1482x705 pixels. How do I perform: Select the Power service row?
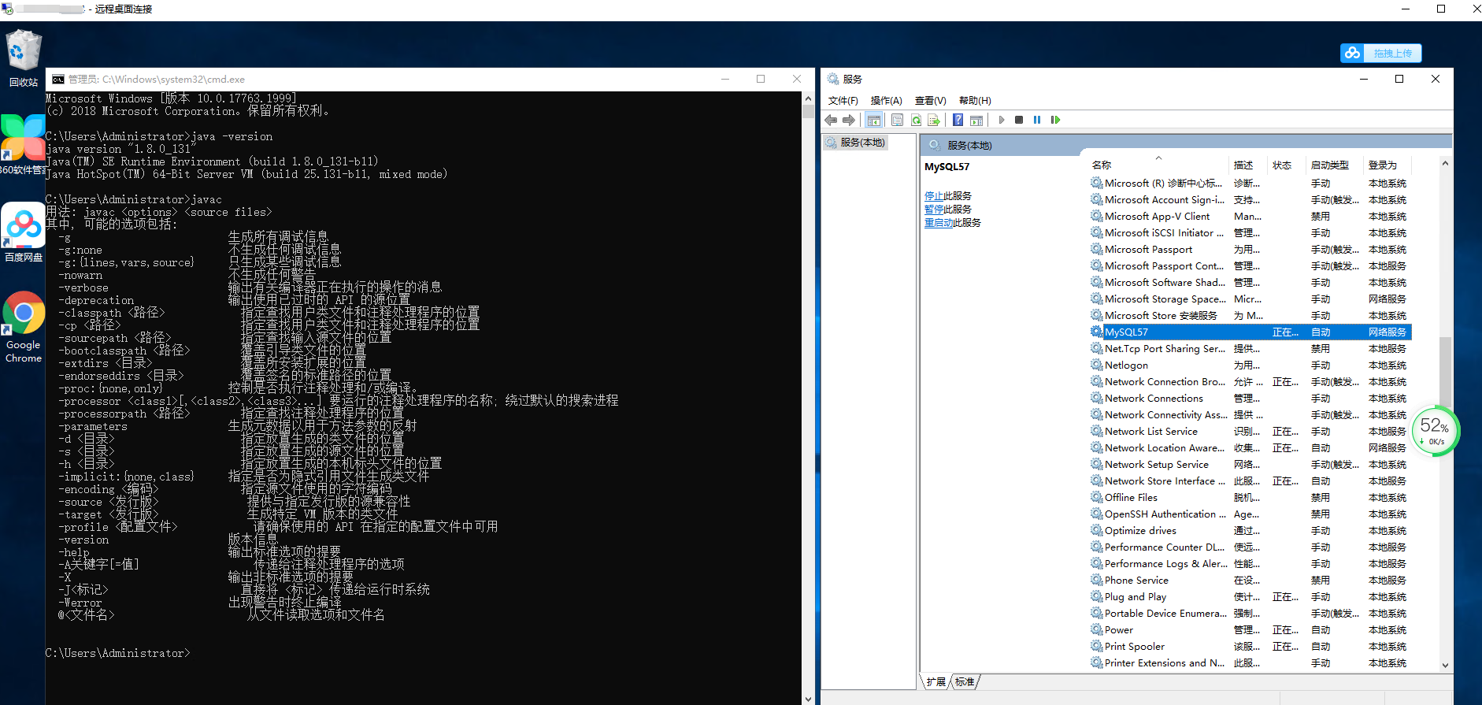point(1250,630)
